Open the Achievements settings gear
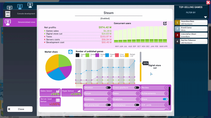 coord(166,93)
